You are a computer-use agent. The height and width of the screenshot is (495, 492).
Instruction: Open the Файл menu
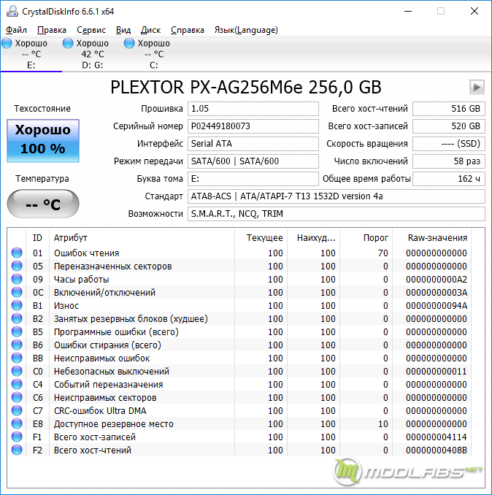[16, 30]
